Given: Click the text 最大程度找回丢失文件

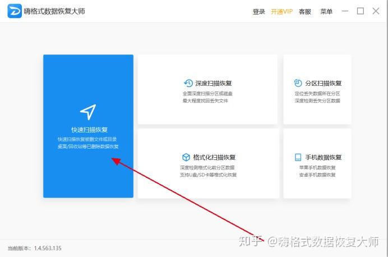Looking at the screenshot, I should tap(205, 101).
